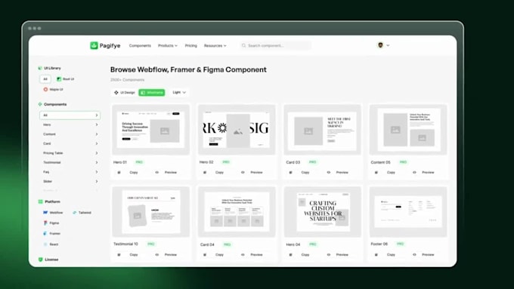The height and width of the screenshot is (289, 514).
Task: Click the License heading in sidebar
Action: pyautogui.click(x=51, y=260)
